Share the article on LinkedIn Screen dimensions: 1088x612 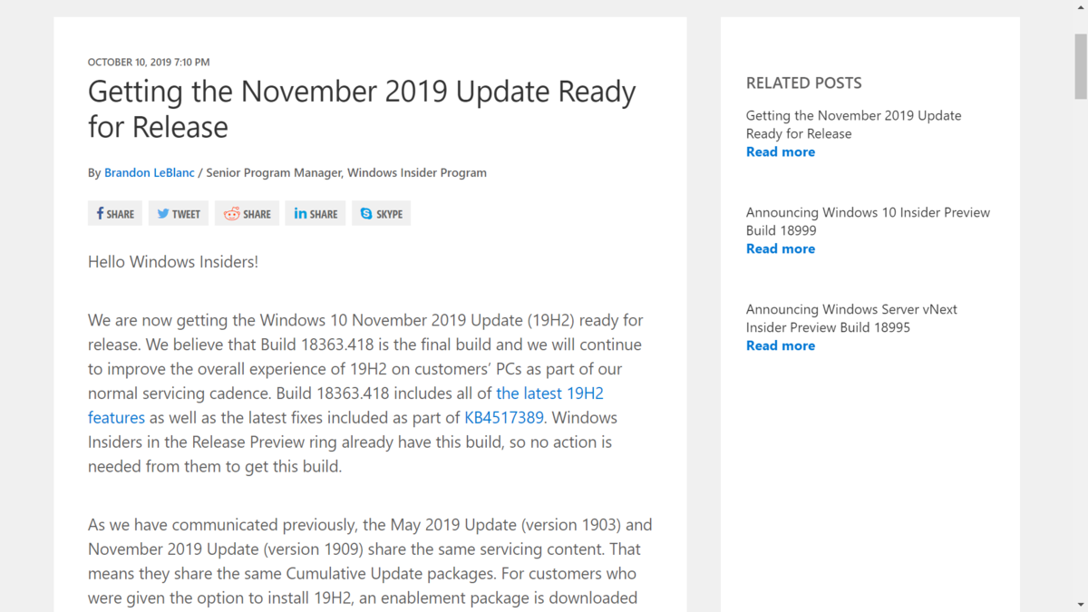316,214
